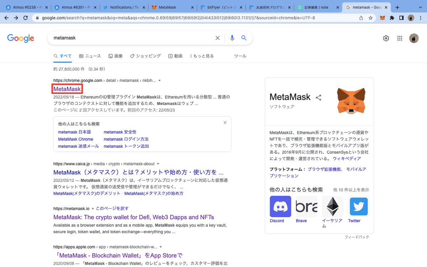
Task: Click the Google logo
Action: click(21, 38)
